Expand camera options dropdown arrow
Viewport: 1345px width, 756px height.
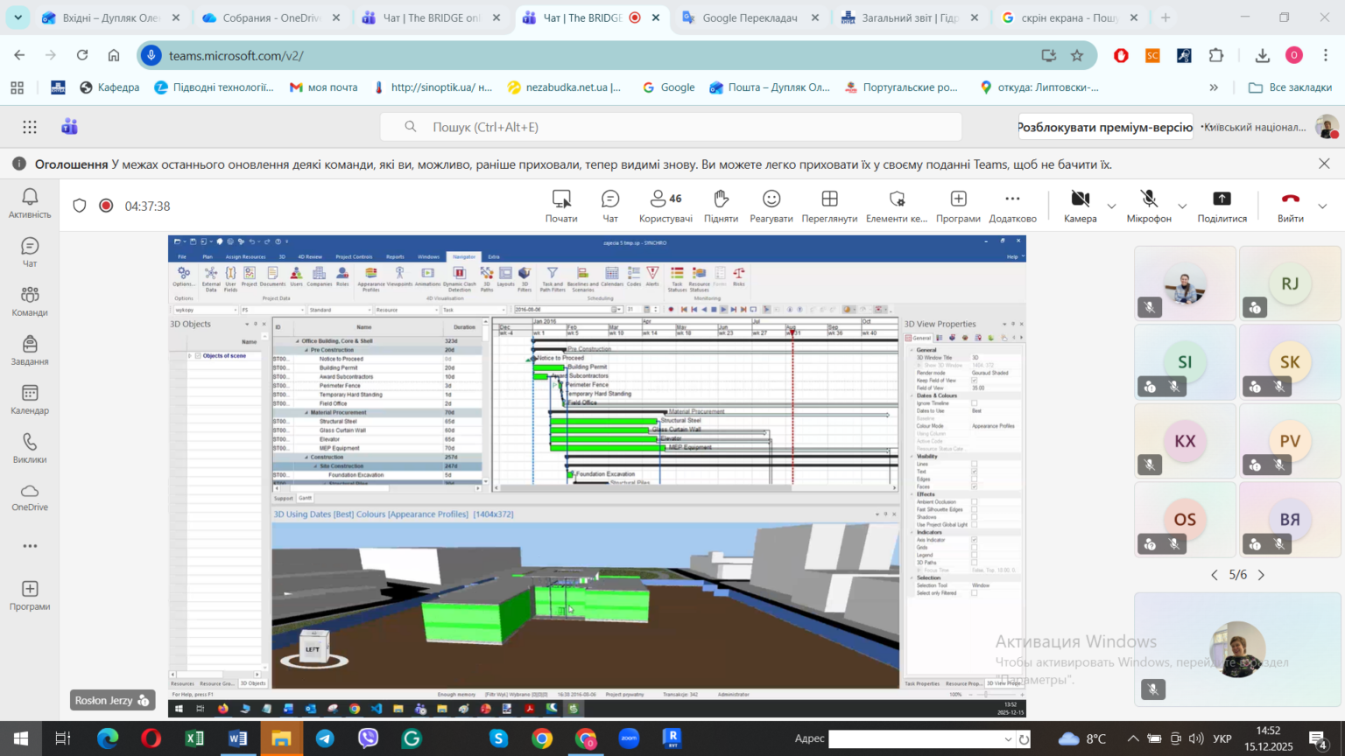click(1112, 206)
